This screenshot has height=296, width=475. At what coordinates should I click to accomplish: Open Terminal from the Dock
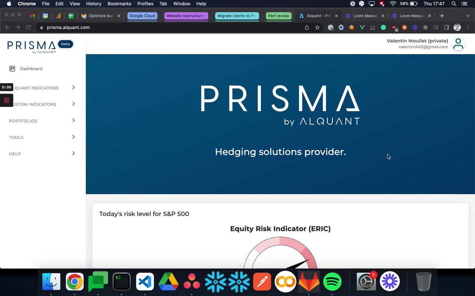coord(121,282)
